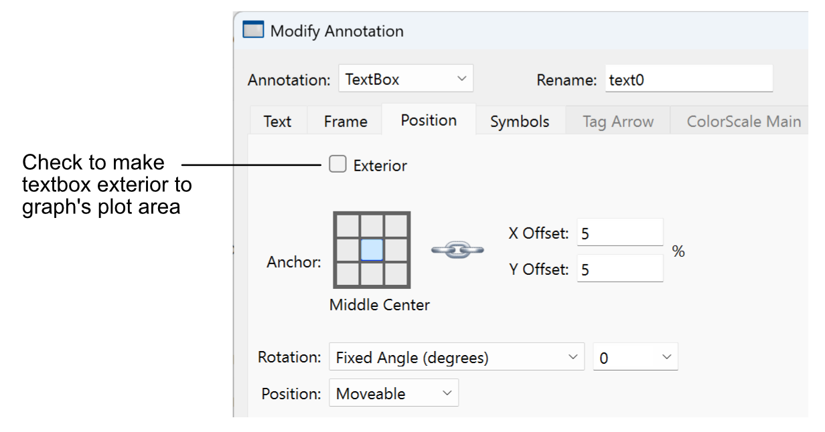Open the Position Moveable dropdown
The width and height of the screenshot is (825, 432).
[x=393, y=393]
